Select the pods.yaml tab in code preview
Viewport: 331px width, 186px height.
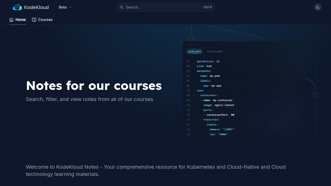[194, 51]
